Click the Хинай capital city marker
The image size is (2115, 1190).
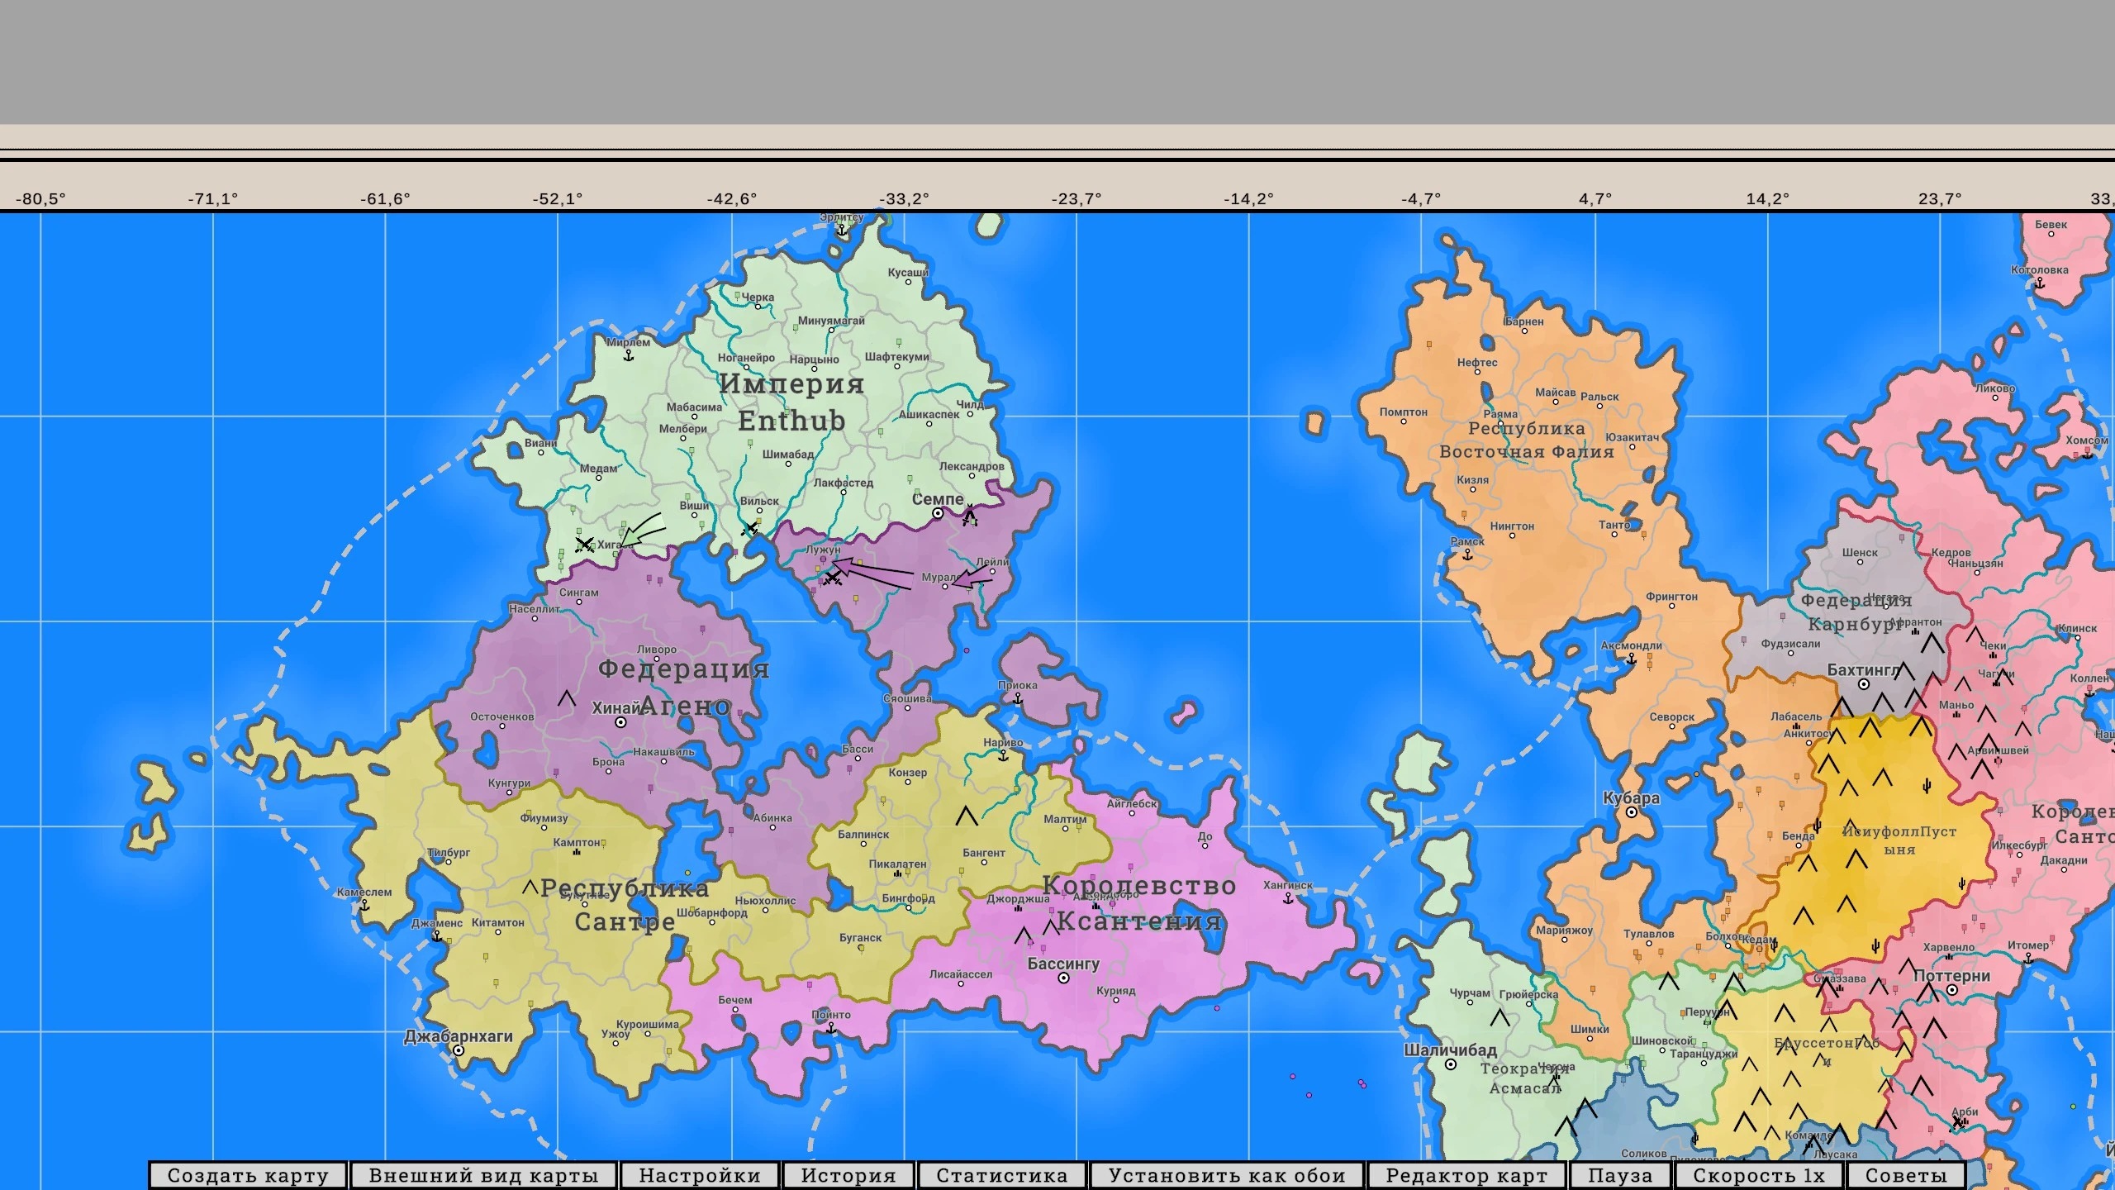[x=620, y=722]
